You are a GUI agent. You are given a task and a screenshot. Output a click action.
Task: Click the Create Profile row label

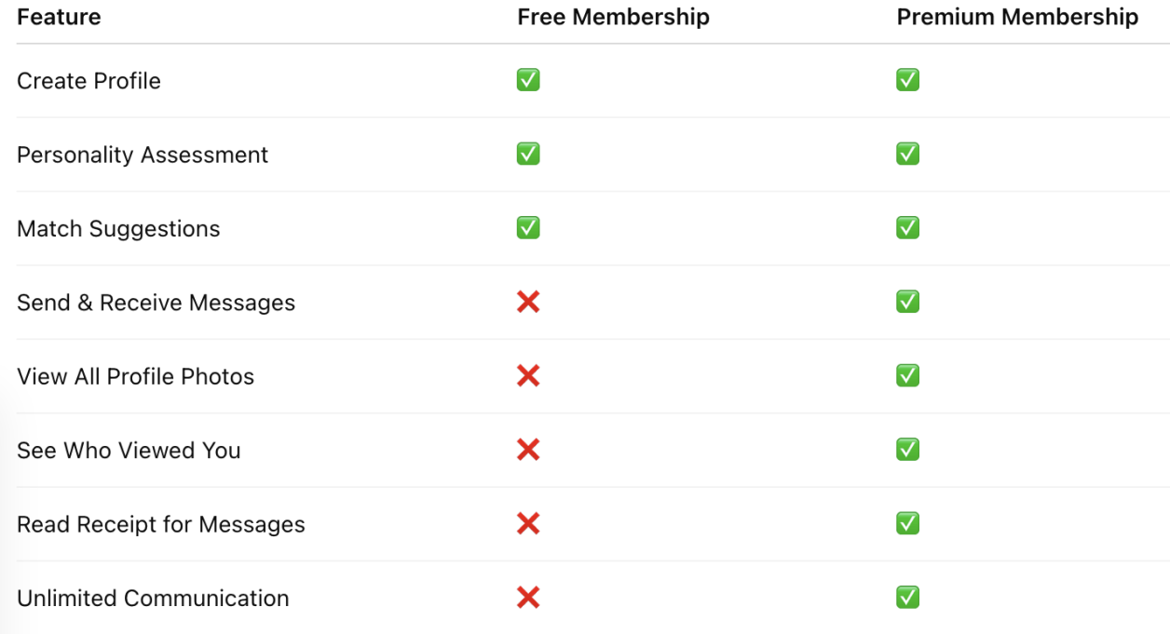click(88, 81)
